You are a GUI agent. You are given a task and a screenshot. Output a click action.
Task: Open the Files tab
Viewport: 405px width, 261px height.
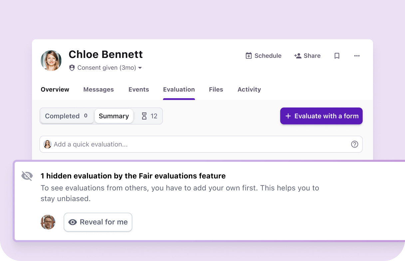click(216, 89)
